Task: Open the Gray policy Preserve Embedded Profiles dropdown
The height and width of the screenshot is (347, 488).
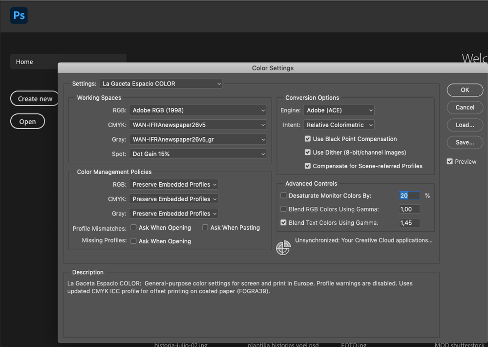Action: (174, 214)
